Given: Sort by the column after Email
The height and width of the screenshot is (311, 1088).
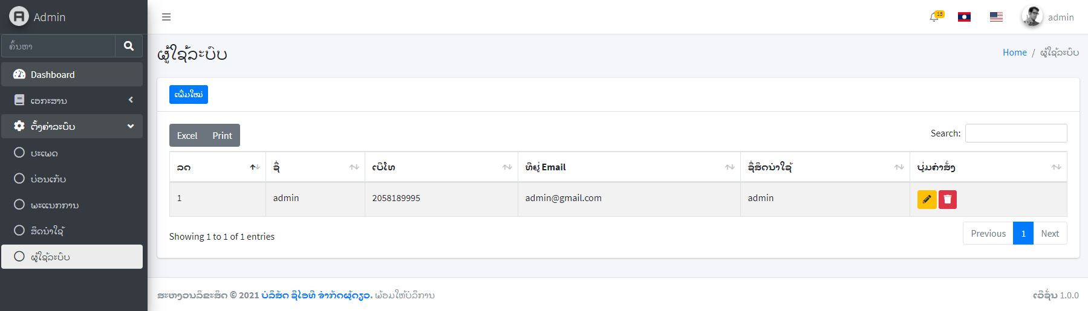Looking at the screenshot, I should coord(825,167).
